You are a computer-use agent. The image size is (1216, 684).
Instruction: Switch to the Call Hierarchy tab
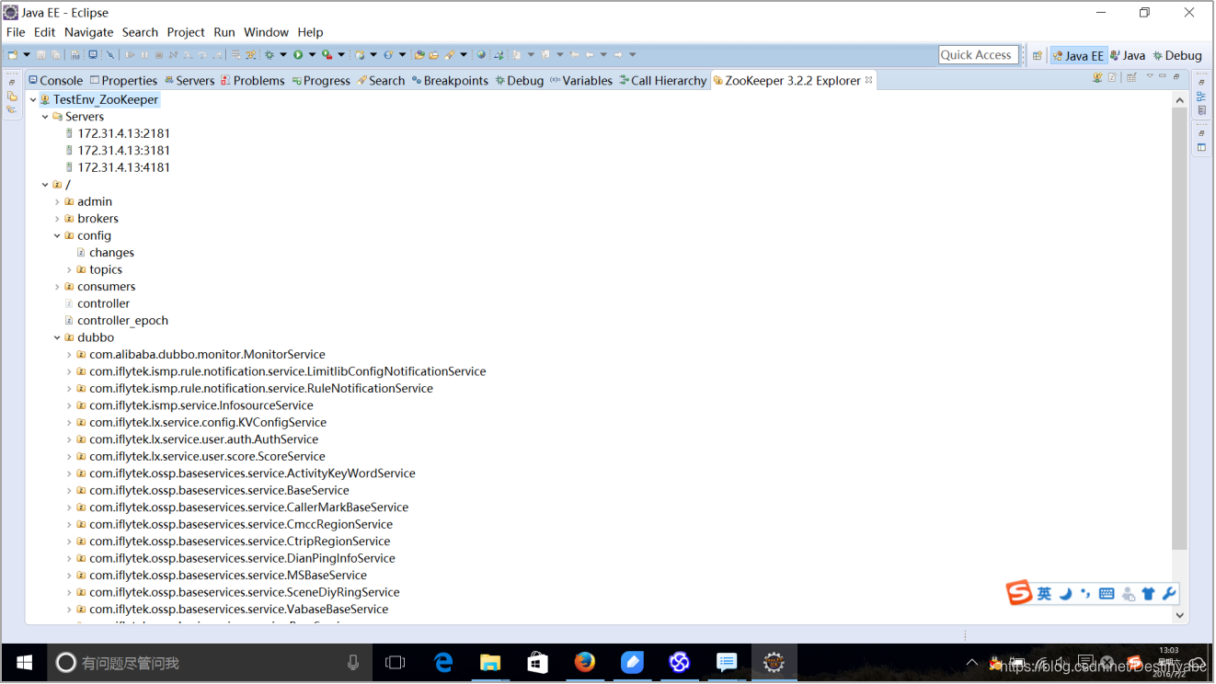pos(663,81)
